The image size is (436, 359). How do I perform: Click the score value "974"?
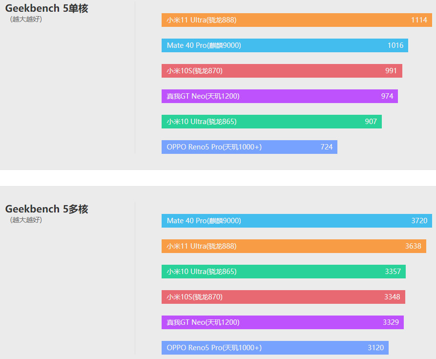pyautogui.click(x=387, y=96)
